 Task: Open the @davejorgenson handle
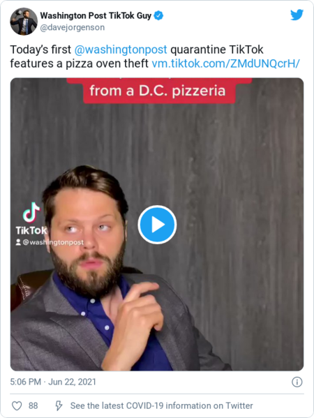(73, 27)
